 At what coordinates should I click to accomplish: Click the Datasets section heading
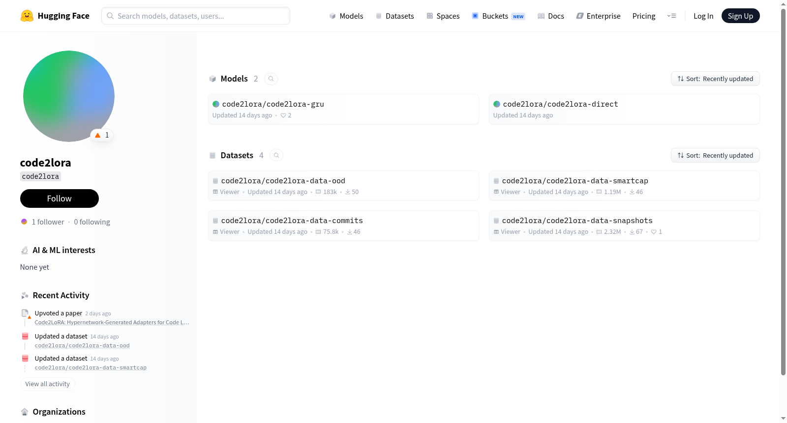pos(237,155)
